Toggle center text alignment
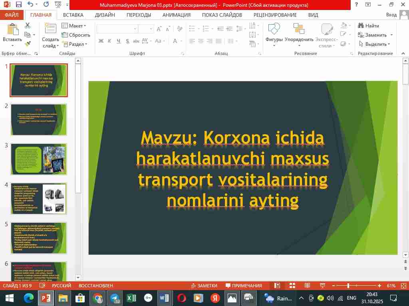This screenshot has width=409, height=306. click(x=201, y=41)
